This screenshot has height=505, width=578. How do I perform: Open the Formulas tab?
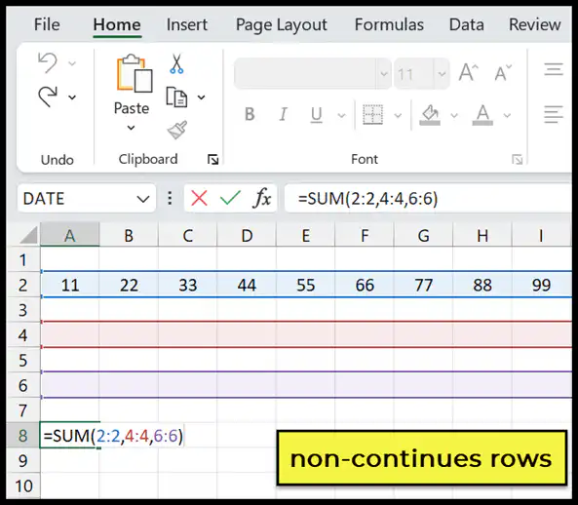389,24
